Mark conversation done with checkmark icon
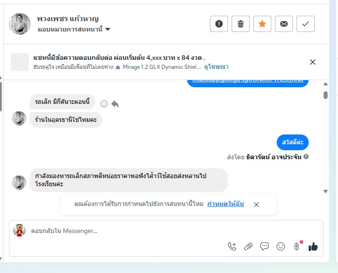The height and width of the screenshot is (273, 338). click(306, 24)
